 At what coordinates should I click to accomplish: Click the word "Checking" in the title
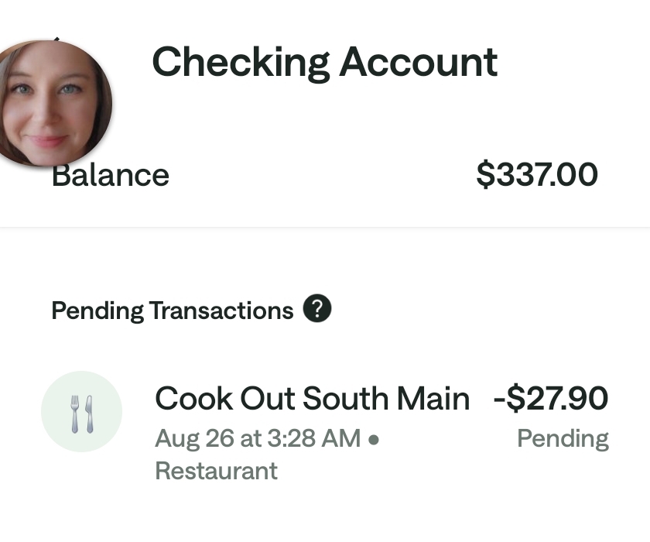tap(241, 62)
